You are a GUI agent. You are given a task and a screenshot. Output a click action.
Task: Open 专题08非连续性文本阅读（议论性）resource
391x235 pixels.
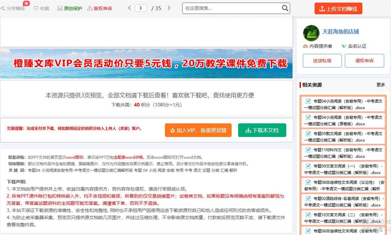pos(343,185)
